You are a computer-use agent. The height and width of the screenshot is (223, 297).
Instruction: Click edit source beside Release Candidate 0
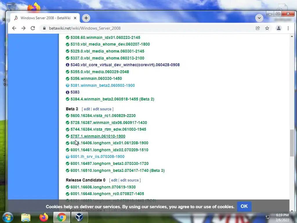(130, 180)
